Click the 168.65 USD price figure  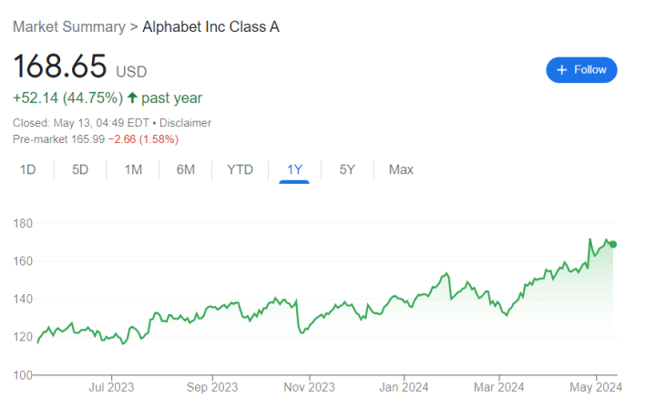pyautogui.click(x=80, y=66)
